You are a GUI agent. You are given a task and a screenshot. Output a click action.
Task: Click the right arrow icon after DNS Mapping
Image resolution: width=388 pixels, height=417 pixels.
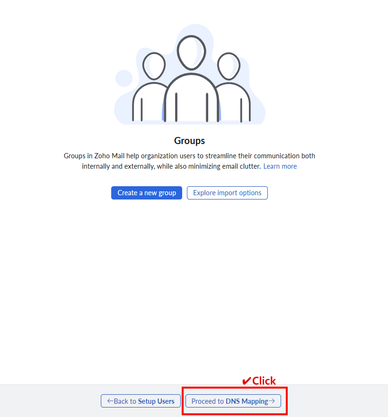[272, 401]
